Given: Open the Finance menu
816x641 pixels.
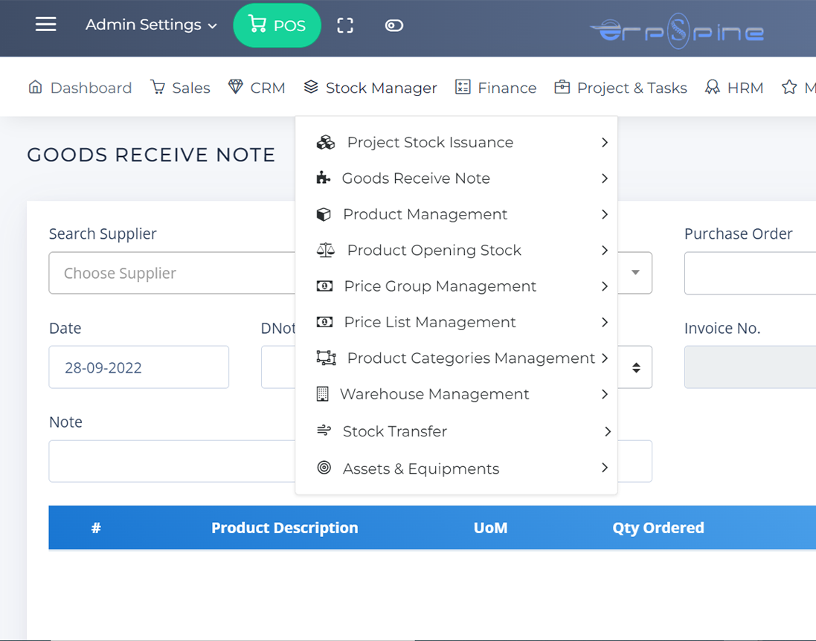Looking at the screenshot, I should coord(495,88).
